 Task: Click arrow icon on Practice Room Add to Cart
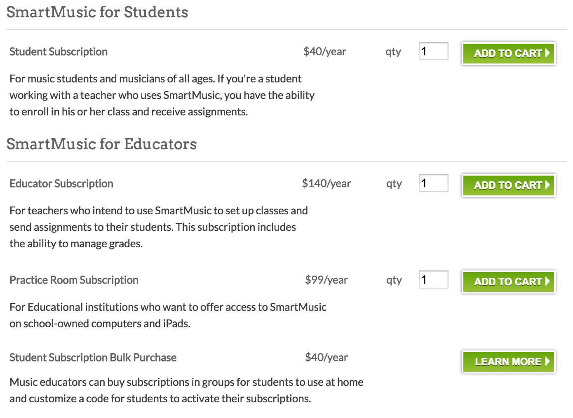(x=547, y=282)
